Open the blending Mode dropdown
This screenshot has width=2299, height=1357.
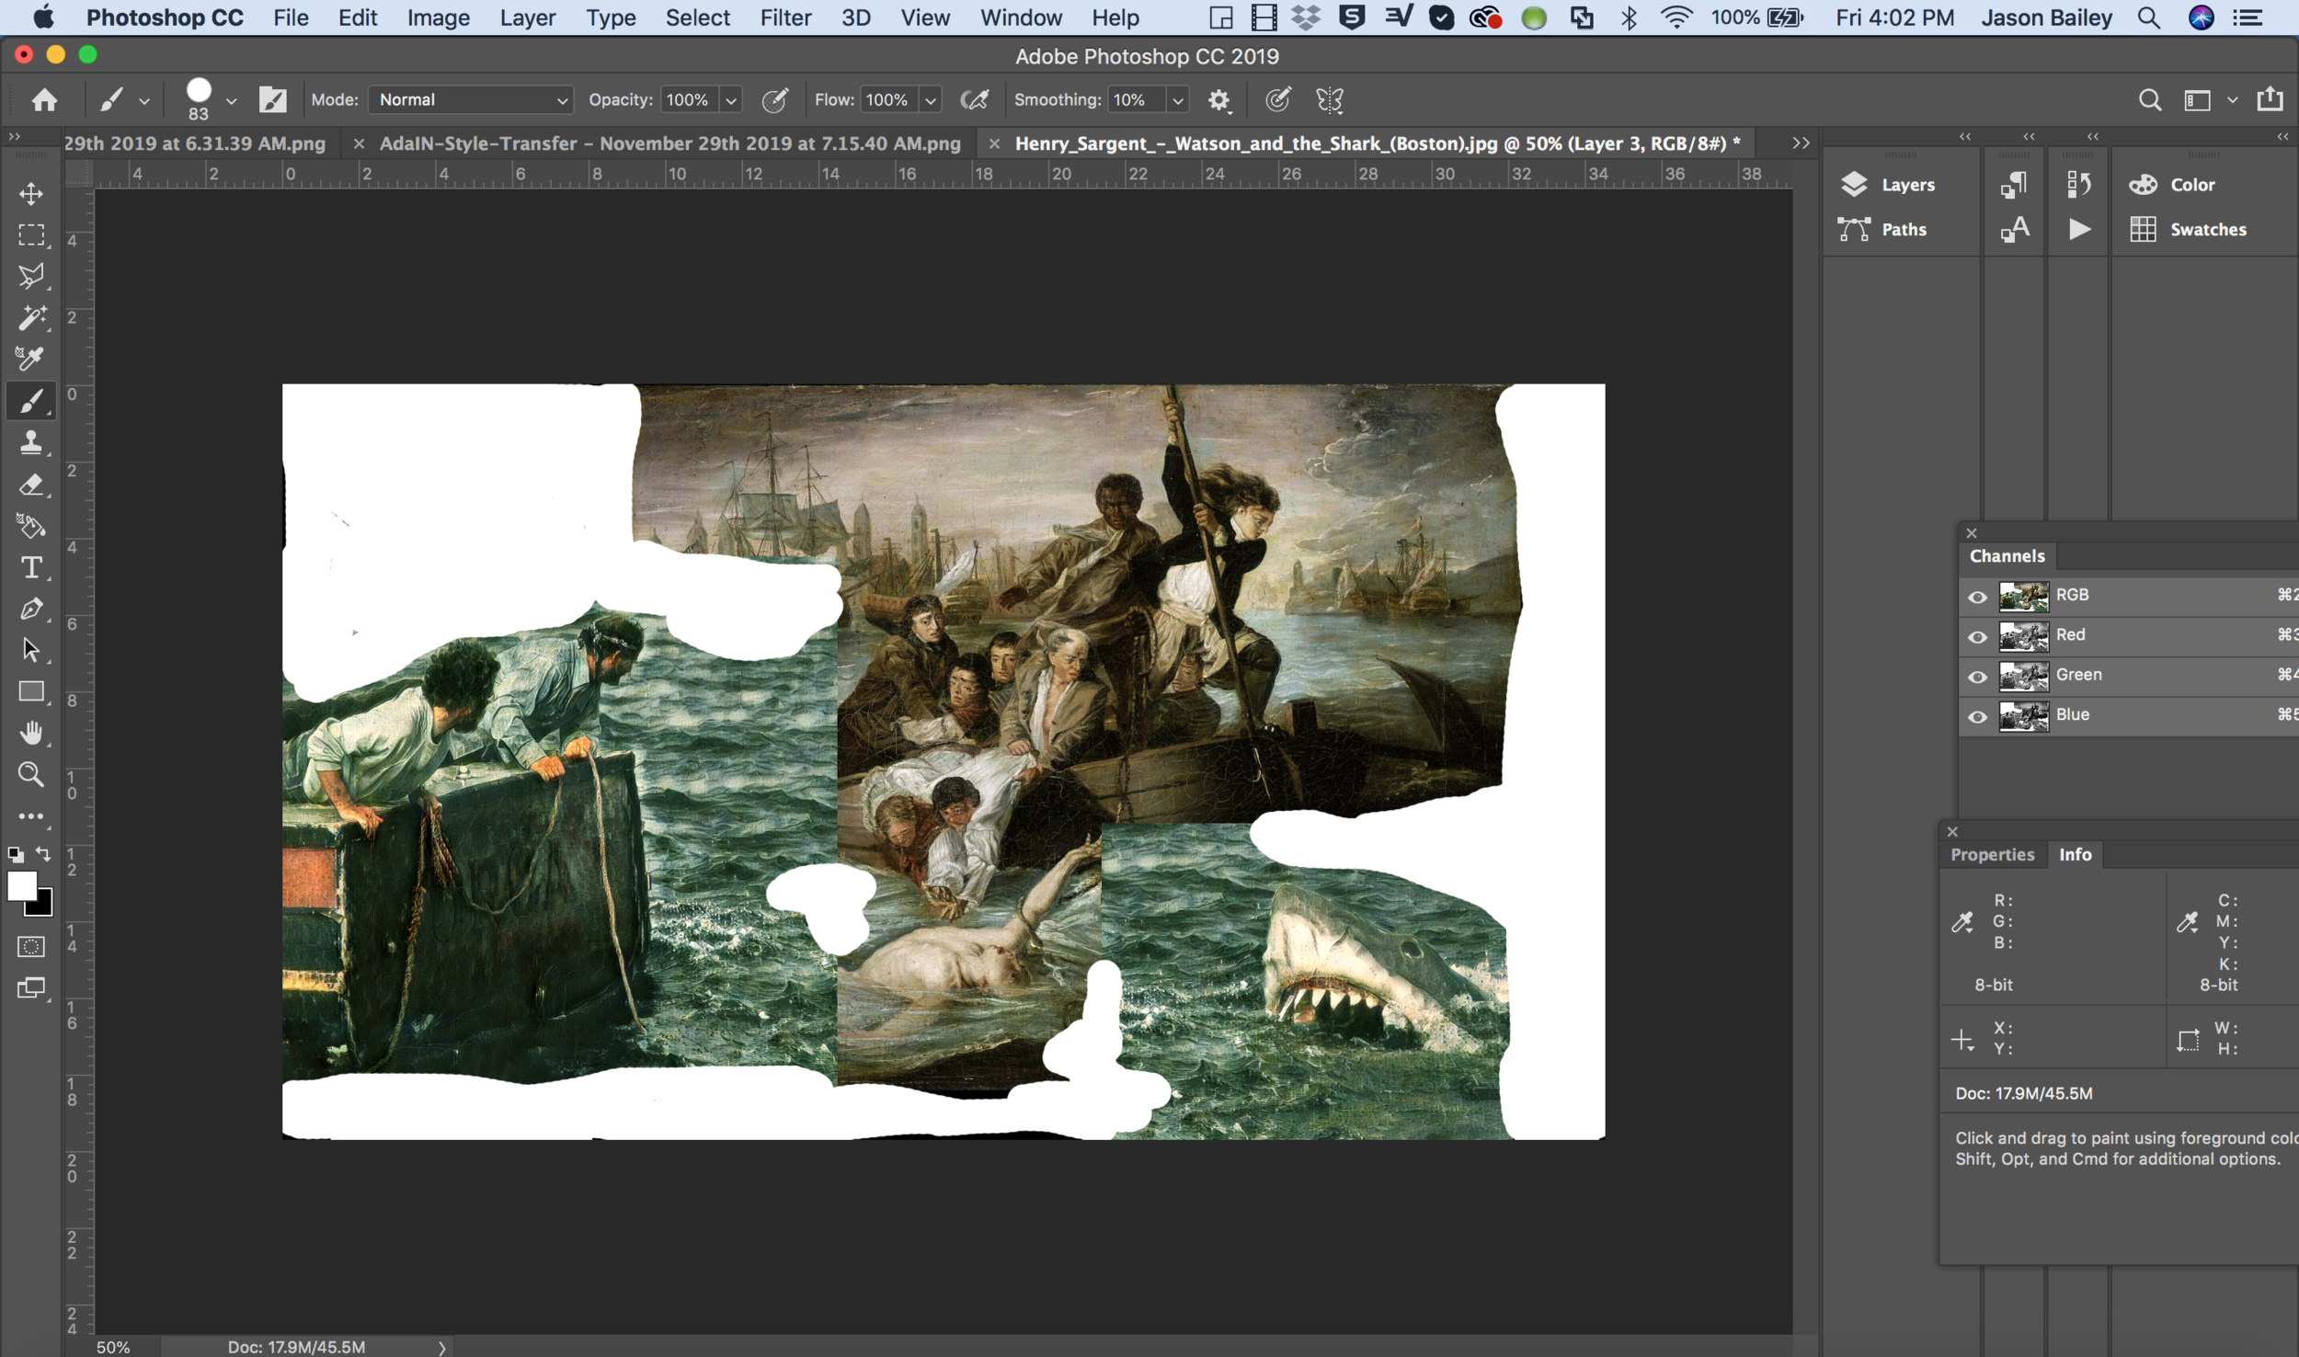(x=471, y=100)
